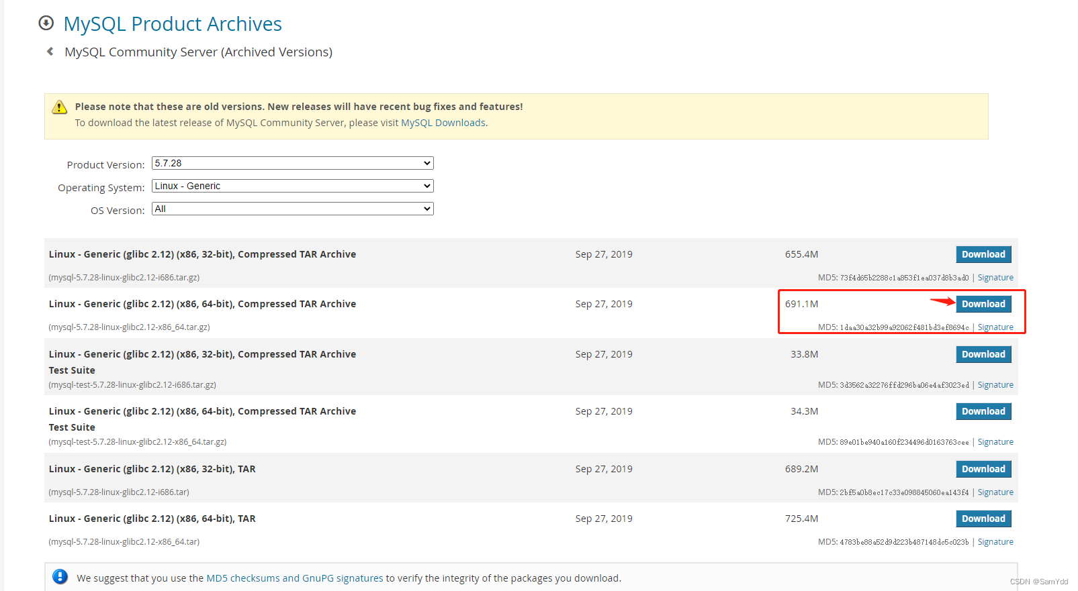Open the Product Version dropdown showing 5.7.28

[293, 163]
